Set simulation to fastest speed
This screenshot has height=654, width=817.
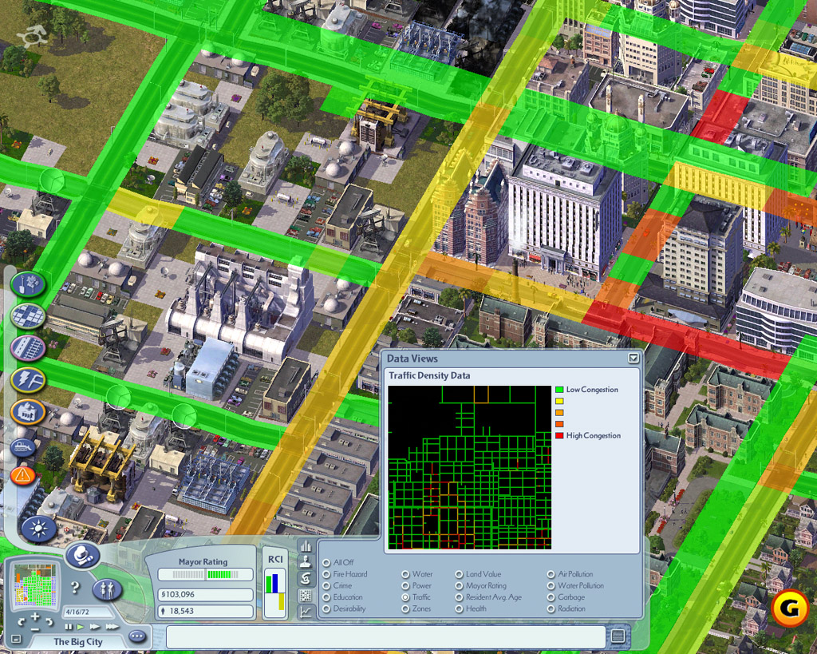coord(112,626)
